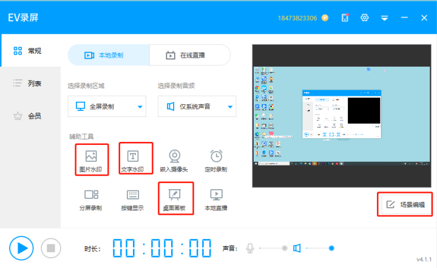Click the 00:00:00 duration timer
The image size is (437, 268).
pos(162,247)
